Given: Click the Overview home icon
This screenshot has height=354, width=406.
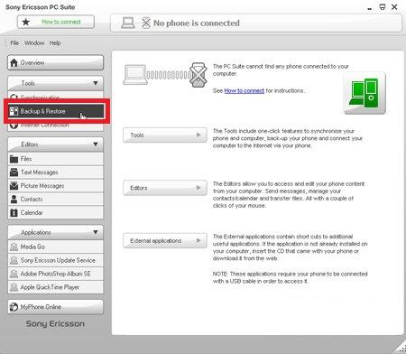Looking at the screenshot, I should (14, 62).
